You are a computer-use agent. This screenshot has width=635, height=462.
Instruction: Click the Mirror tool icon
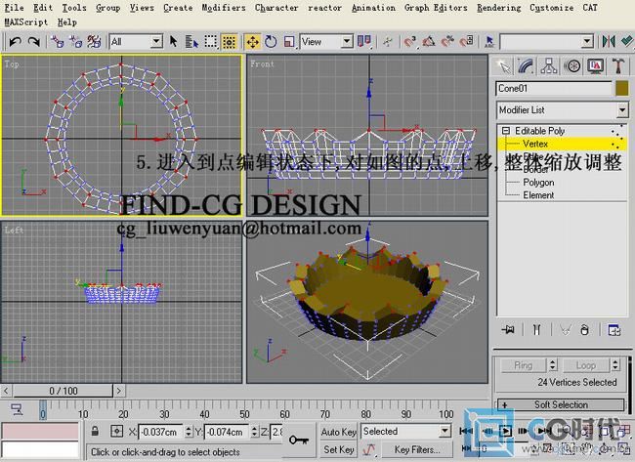tap(609, 41)
